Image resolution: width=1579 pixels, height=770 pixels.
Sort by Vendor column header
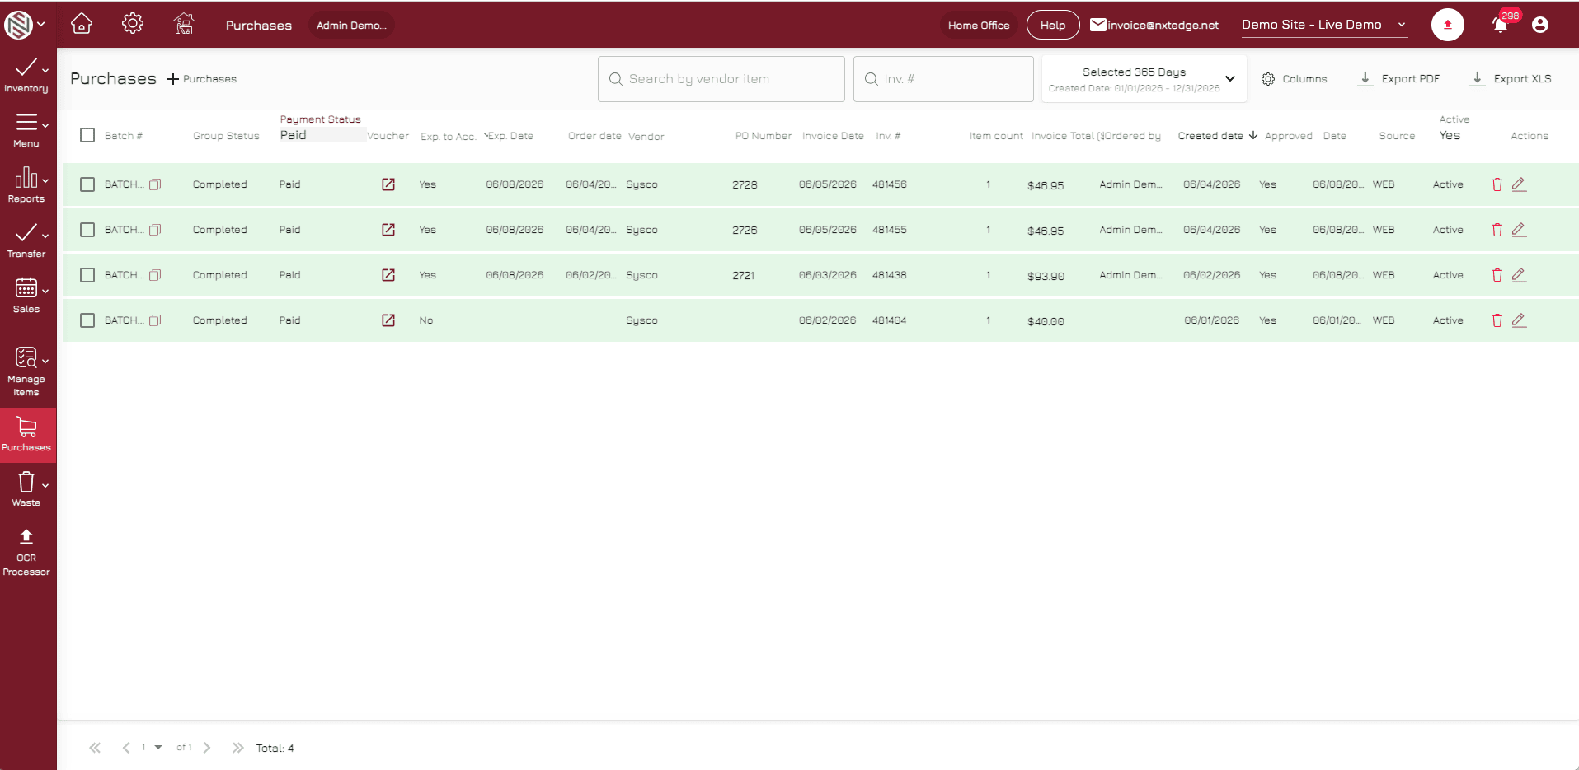tap(646, 137)
